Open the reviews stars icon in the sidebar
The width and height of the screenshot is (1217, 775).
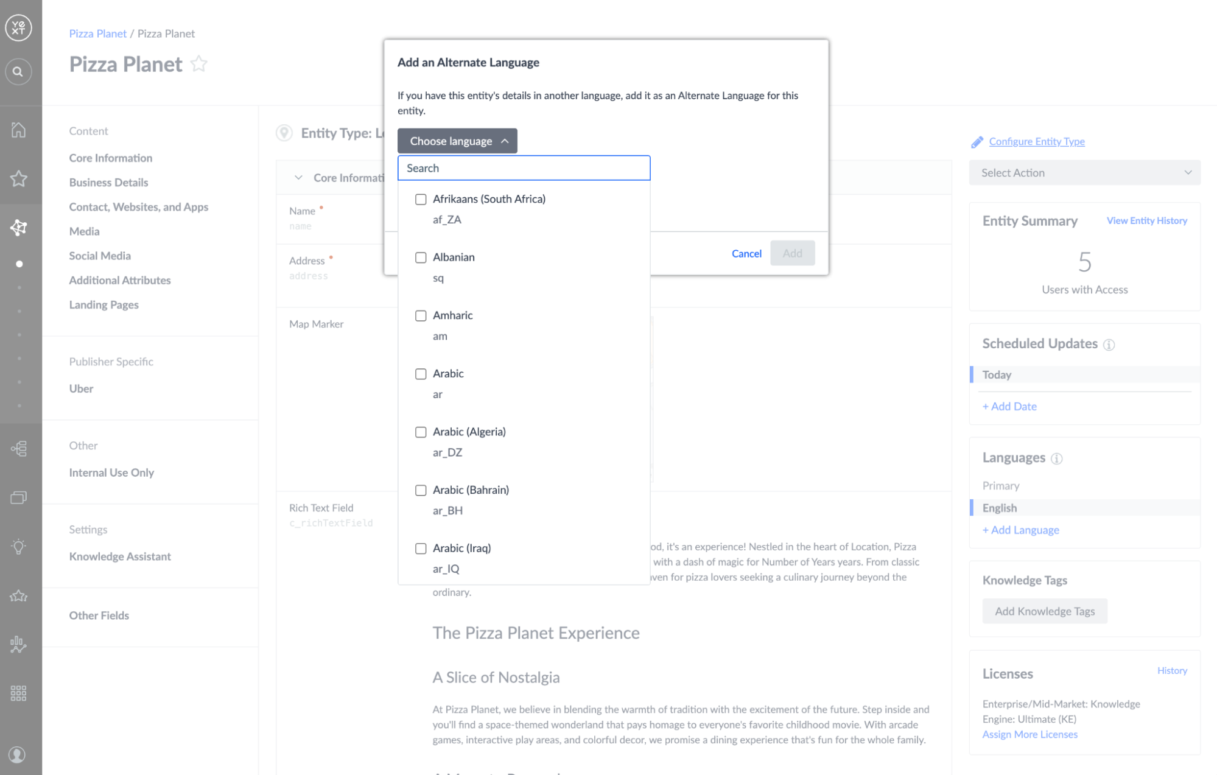18,595
